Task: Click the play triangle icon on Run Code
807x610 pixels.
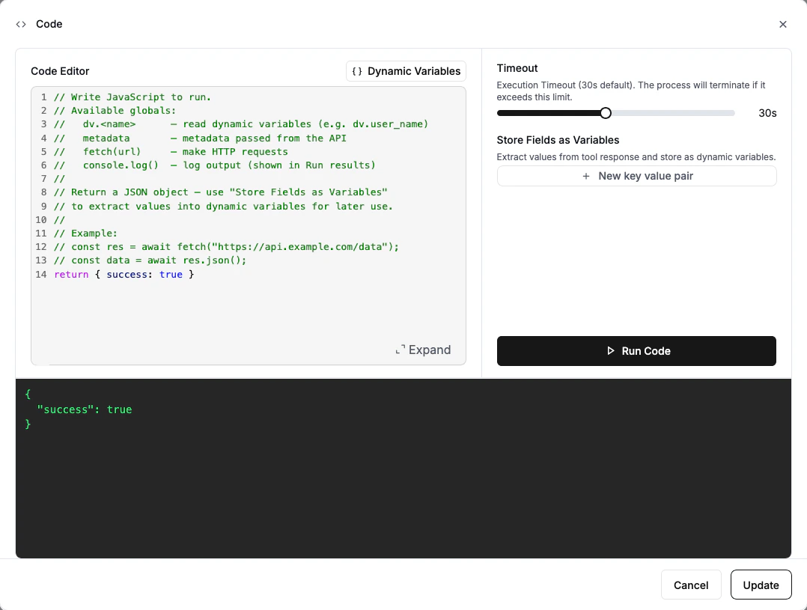Action: coord(612,351)
